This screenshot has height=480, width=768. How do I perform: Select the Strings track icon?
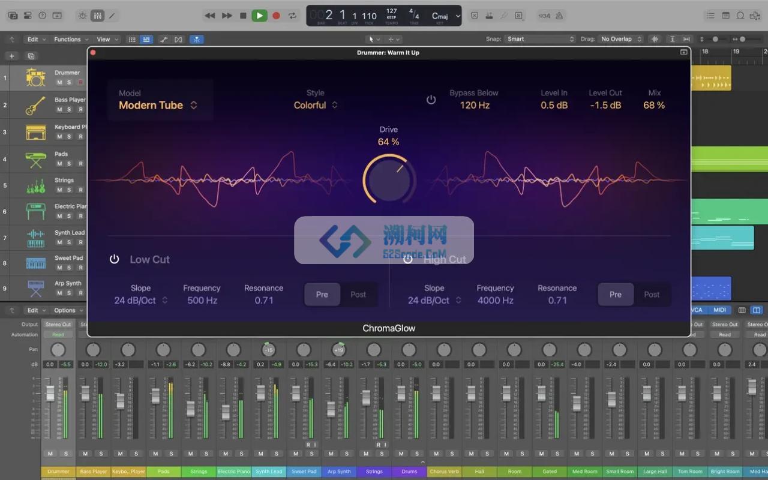pos(36,185)
